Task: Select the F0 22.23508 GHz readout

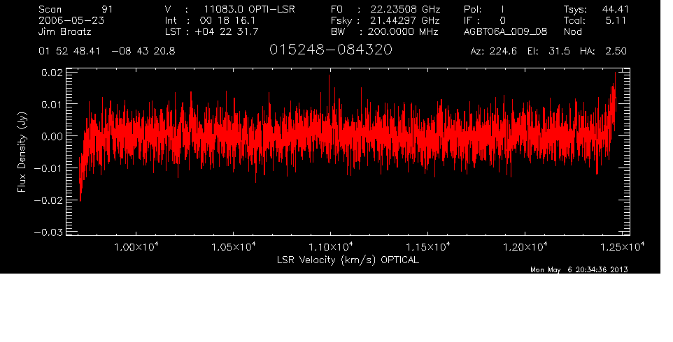Action: pyautogui.click(x=384, y=9)
